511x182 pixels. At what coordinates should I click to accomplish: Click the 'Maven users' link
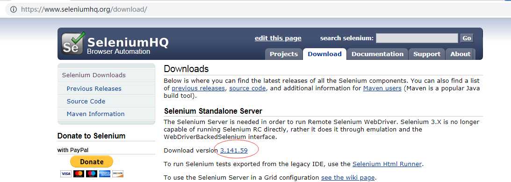tap(382, 88)
